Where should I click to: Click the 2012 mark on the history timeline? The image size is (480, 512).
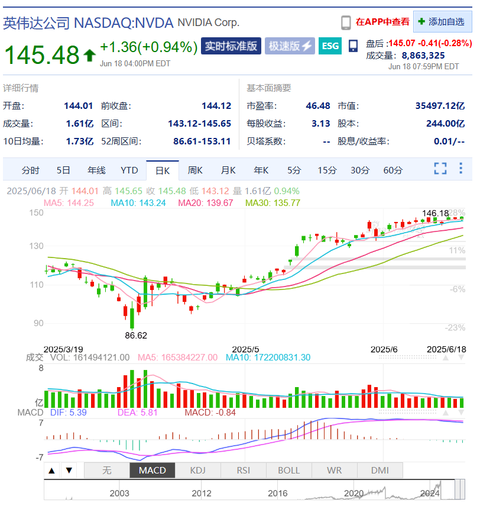pyautogui.click(x=202, y=493)
